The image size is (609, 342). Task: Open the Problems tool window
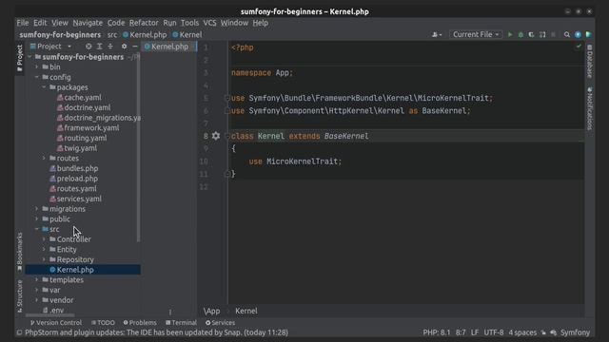click(140, 323)
